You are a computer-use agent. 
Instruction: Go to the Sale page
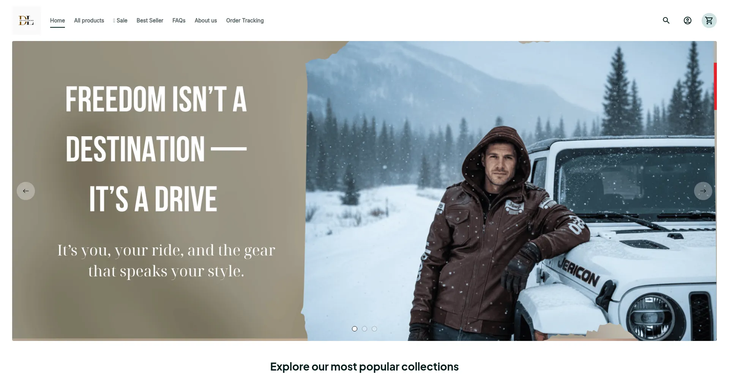tap(120, 21)
